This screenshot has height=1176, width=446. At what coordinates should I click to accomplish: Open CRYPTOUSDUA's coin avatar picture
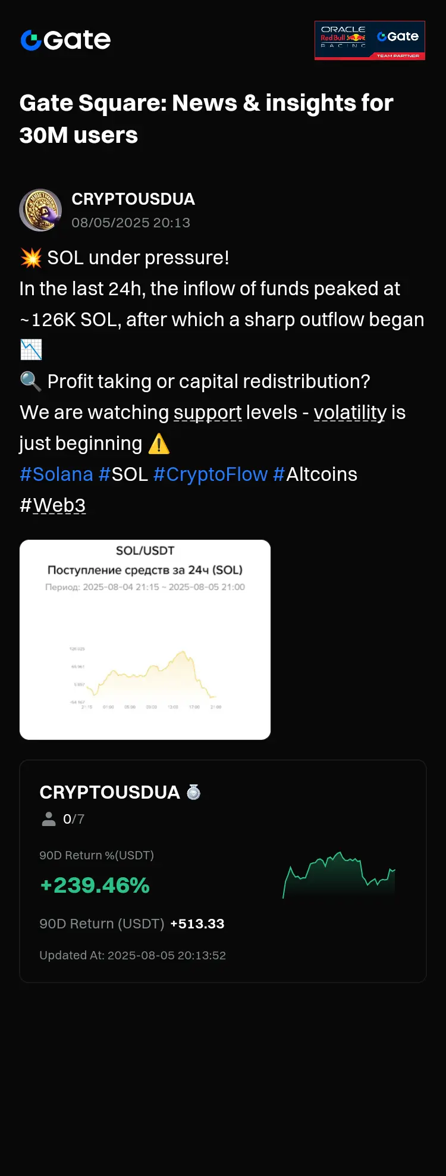click(x=40, y=210)
